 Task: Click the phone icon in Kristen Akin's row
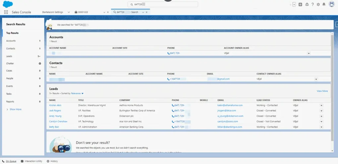(x=173, y=105)
